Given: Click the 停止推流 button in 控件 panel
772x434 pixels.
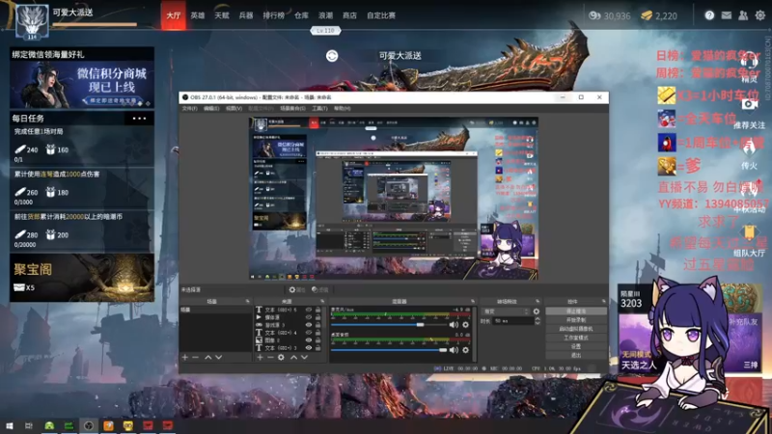Looking at the screenshot, I should pyautogui.click(x=576, y=312).
